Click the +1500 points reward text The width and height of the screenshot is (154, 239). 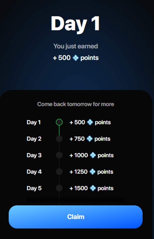(91, 188)
